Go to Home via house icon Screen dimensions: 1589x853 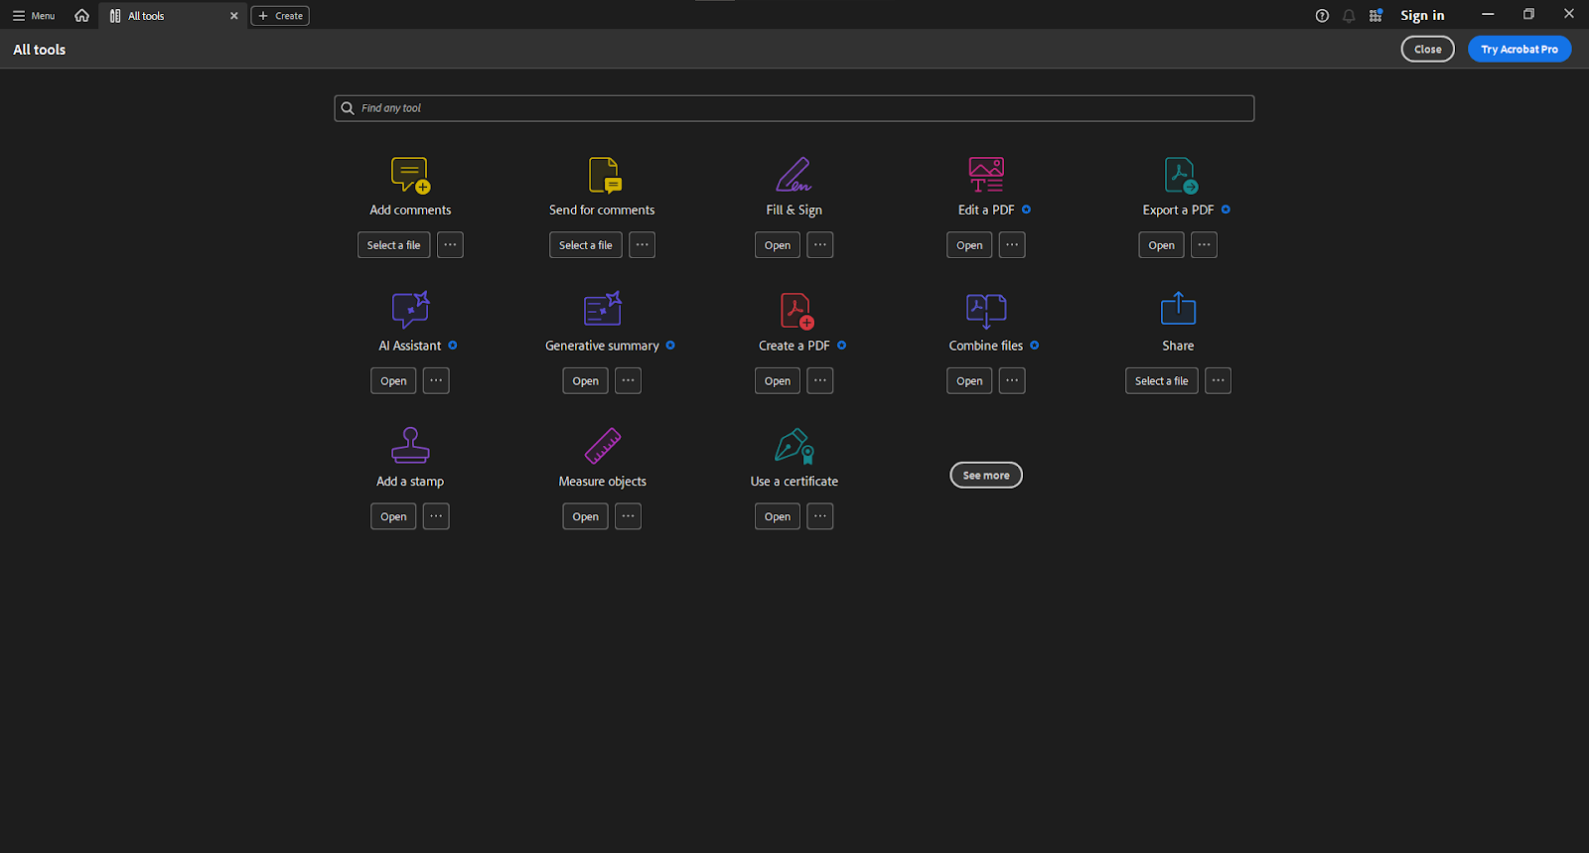(x=81, y=16)
